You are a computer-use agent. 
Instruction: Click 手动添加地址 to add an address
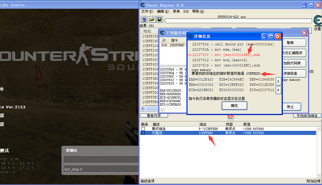tap(307, 115)
